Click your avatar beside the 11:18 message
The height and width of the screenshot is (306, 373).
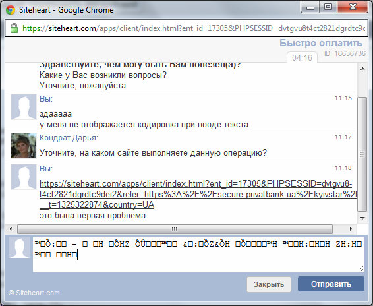pyautogui.click(x=24, y=177)
